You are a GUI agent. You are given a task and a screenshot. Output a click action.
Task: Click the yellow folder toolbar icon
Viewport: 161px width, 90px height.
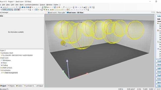53,9
